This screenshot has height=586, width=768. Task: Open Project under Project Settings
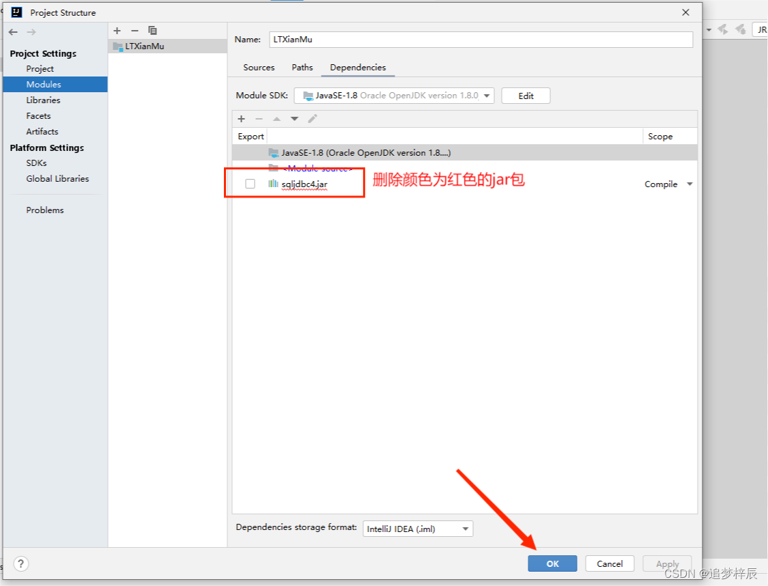(40, 68)
